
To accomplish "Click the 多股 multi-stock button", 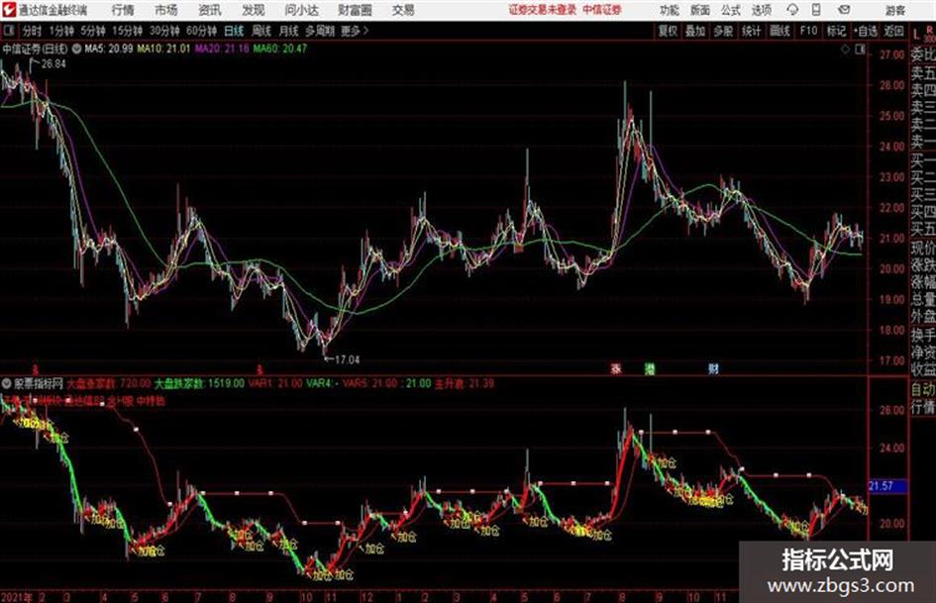I will click(723, 31).
